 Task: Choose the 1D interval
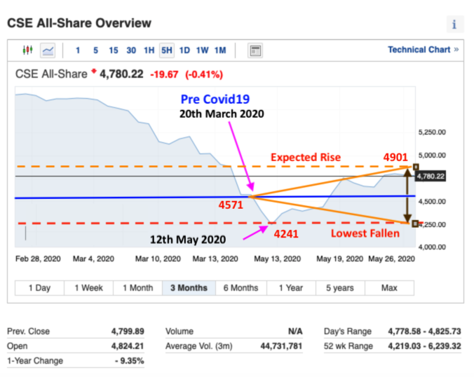(184, 50)
